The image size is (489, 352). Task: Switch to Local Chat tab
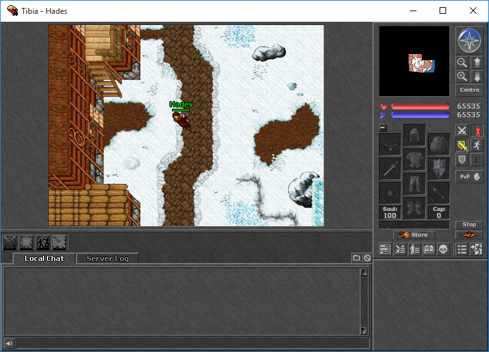click(x=44, y=258)
